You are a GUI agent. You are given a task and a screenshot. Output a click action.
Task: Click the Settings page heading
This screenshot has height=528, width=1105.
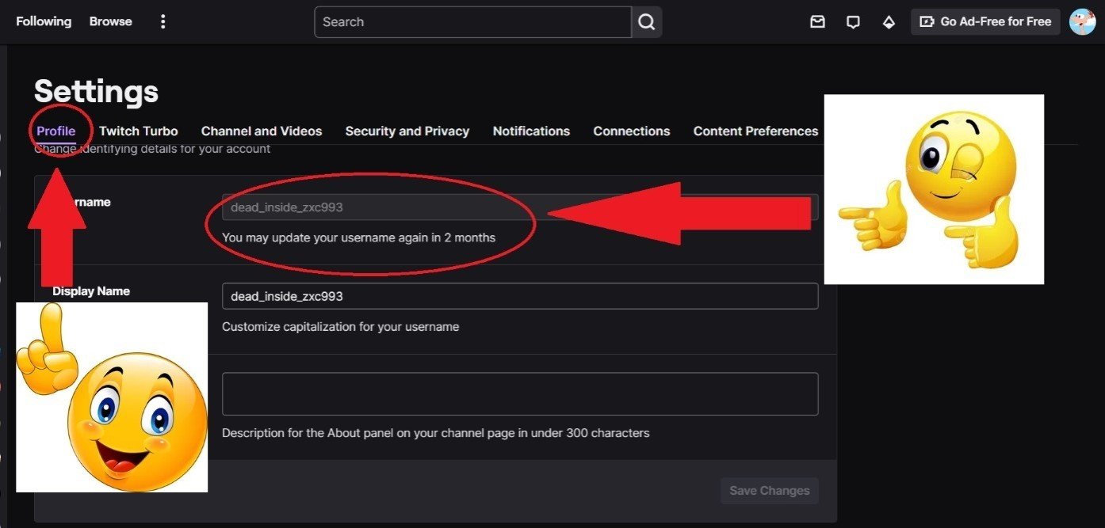(x=96, y=92)
